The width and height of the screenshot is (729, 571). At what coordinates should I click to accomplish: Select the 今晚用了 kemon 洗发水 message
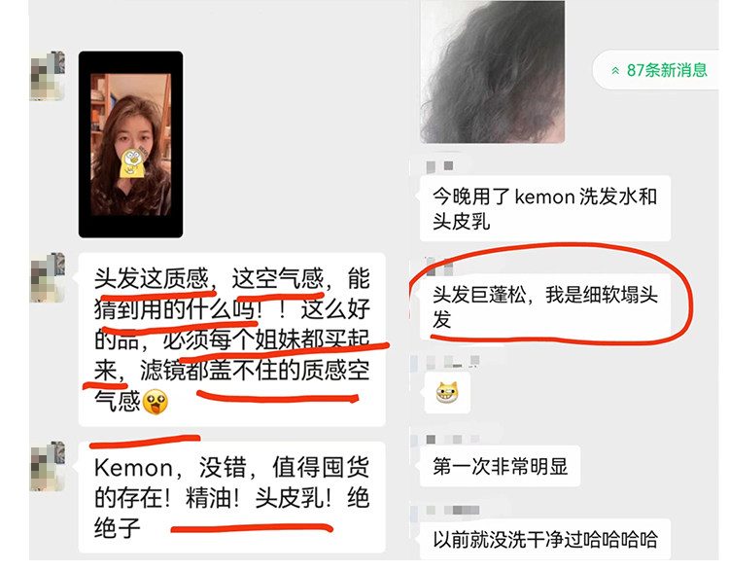click(x=545, y=208)
